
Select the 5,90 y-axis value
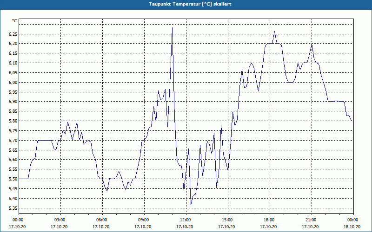coord(13,102)
